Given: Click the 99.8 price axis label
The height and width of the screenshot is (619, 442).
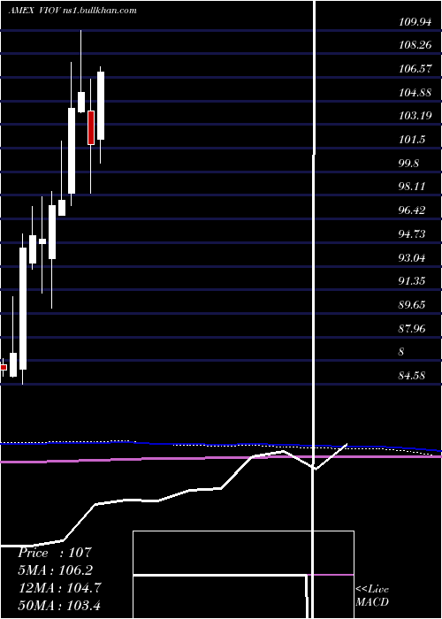Looking at the screenshot, I should pyautogui.click(x=408, y=163).
